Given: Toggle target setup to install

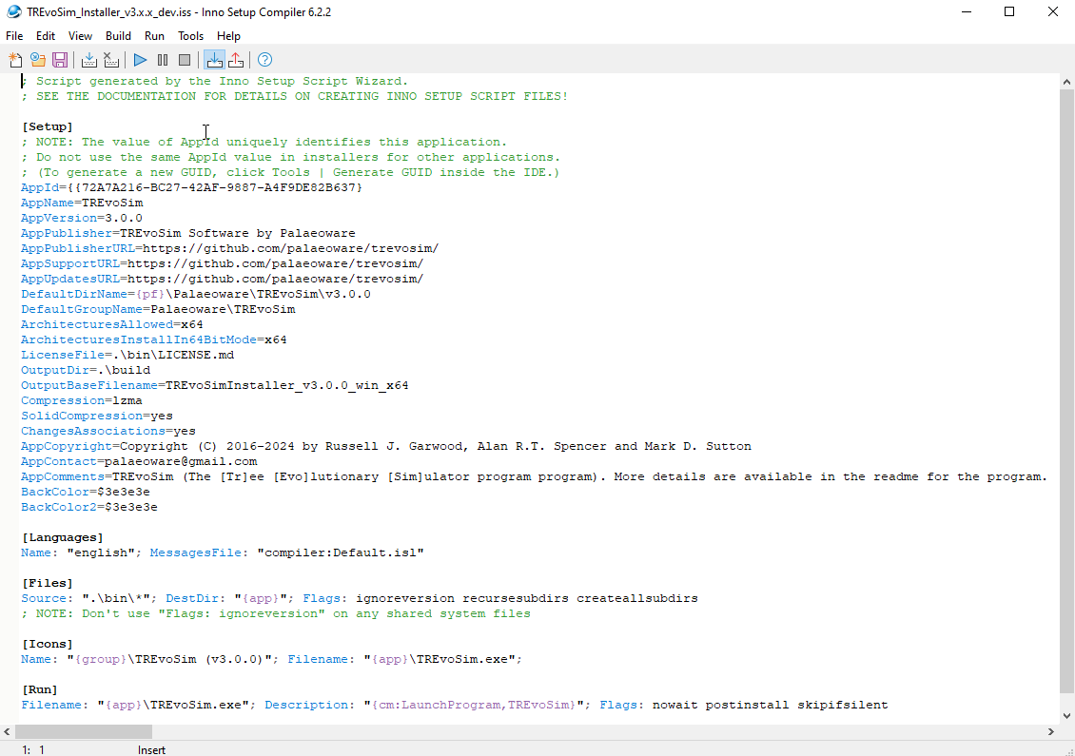Looking at the screenshot, I should coord(214,60).
